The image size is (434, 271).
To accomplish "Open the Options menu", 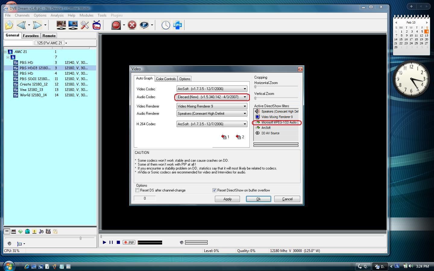I will coord(40,15).
